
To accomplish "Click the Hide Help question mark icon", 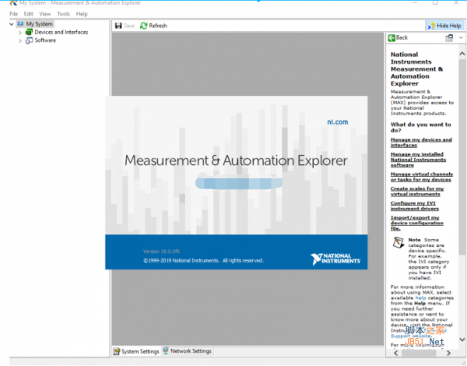I will click(x=431, y=26).
